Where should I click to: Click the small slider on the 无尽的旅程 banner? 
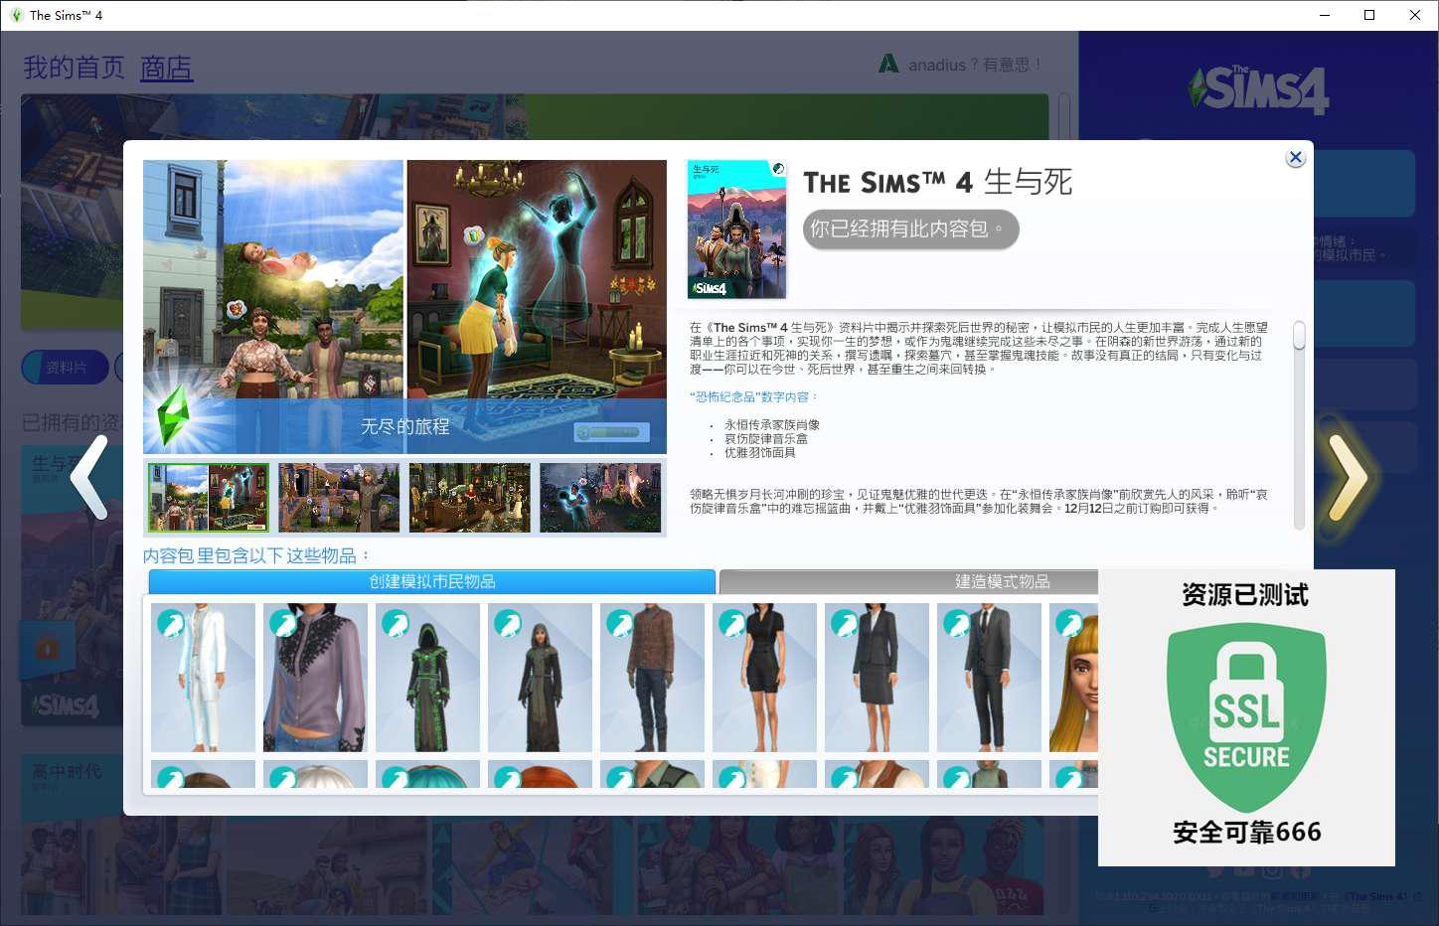(x=612, y=432)
